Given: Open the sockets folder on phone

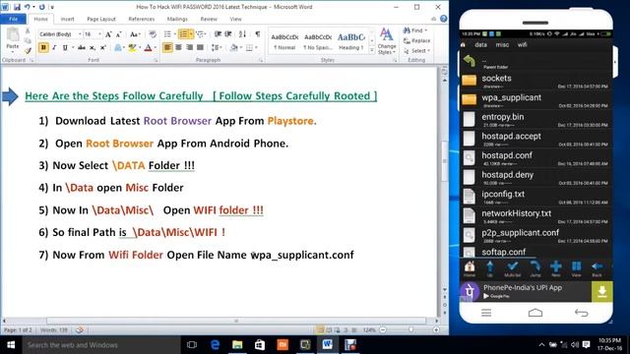Looking at the screenshot, I should coord(535,81).
